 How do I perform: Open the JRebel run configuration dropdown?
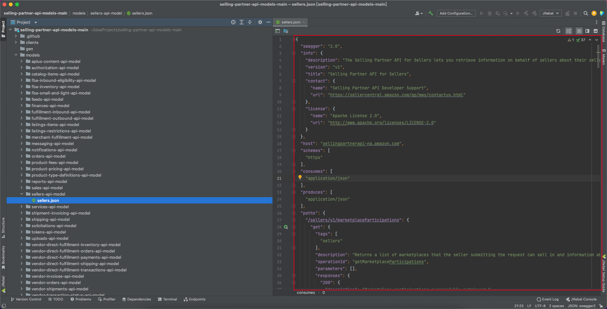click(551, 13)
